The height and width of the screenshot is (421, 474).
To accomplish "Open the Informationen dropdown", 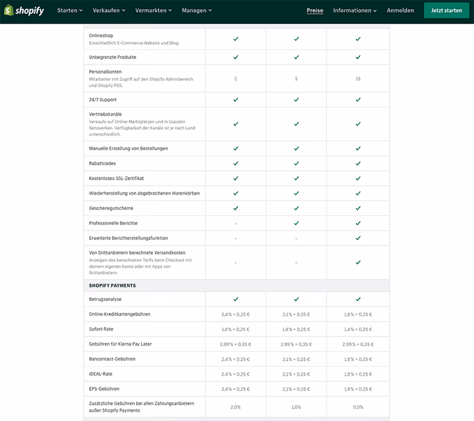I will pos(355,10).
